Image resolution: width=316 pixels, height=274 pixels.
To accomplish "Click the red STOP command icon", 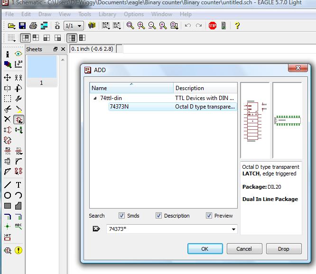I will 213,26.
